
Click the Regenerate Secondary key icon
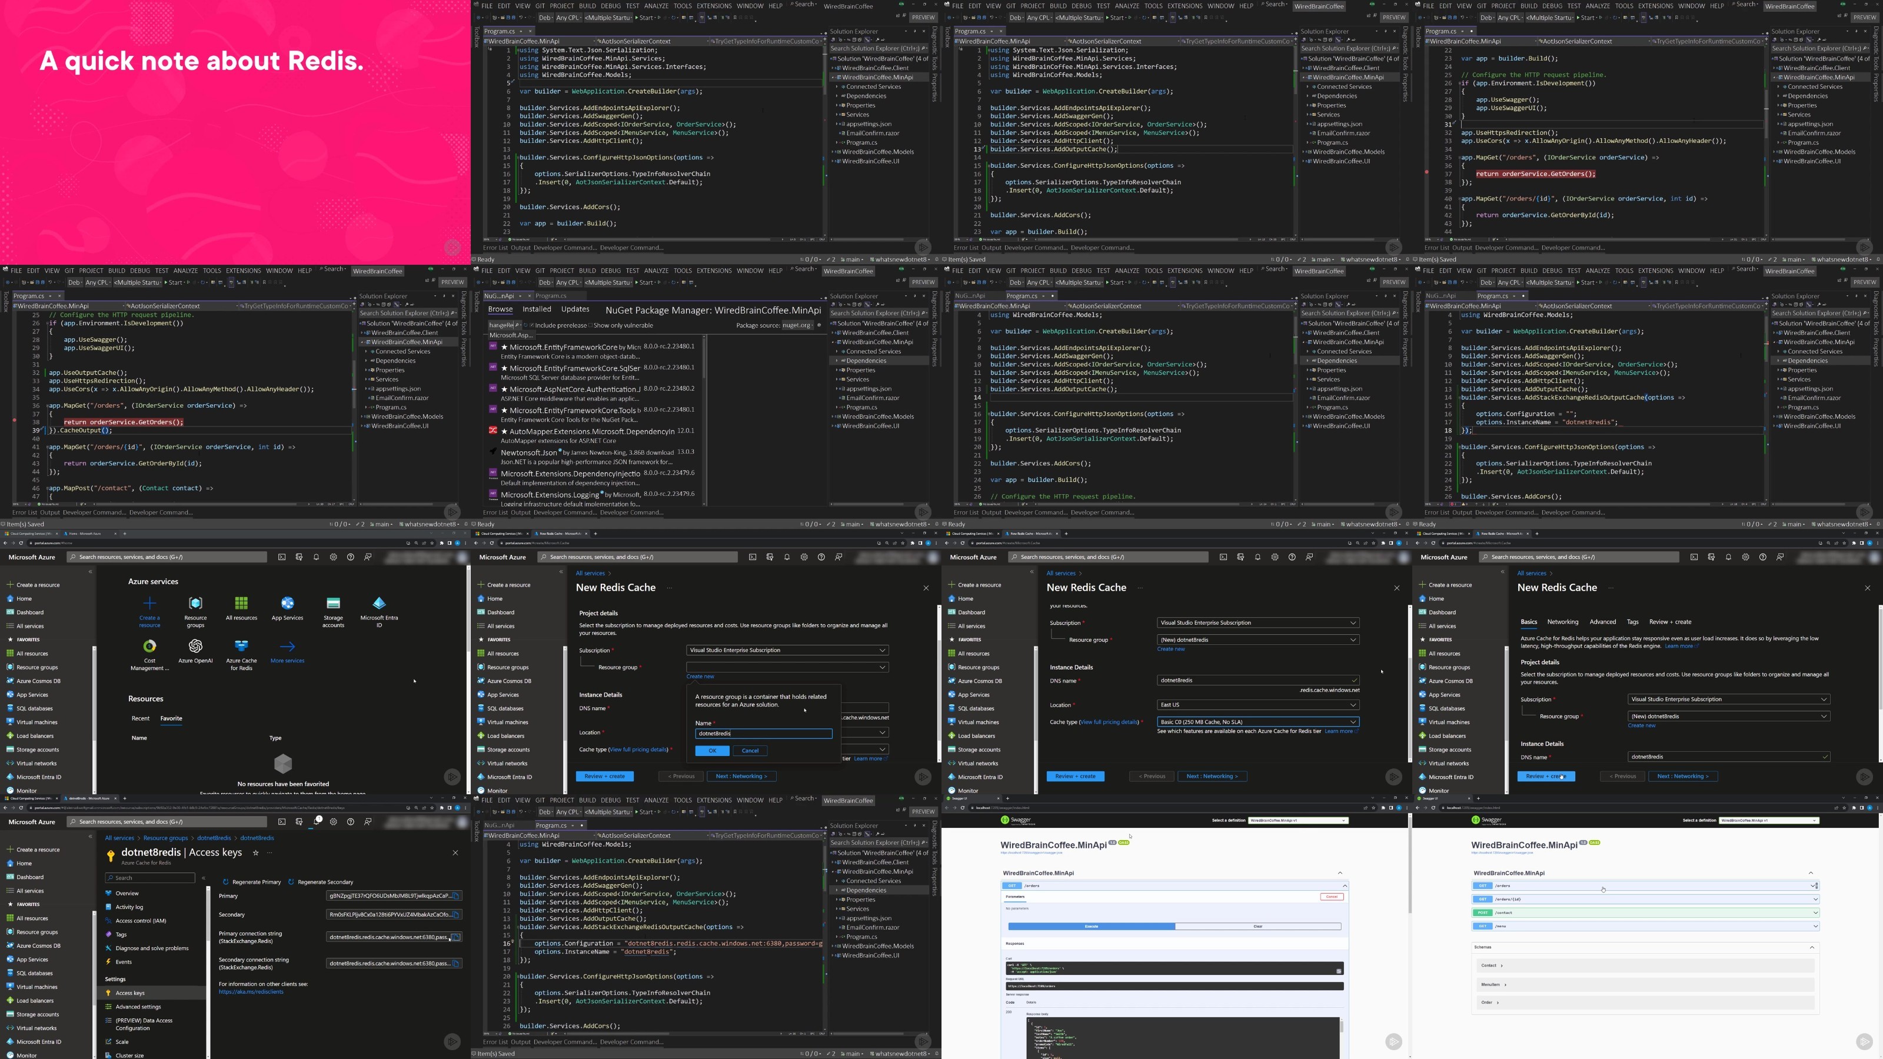(291, 882)
